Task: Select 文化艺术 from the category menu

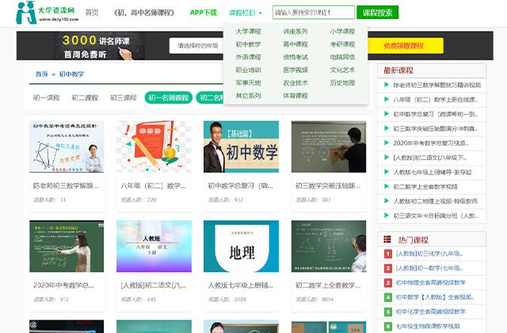Action: (342, 70)
